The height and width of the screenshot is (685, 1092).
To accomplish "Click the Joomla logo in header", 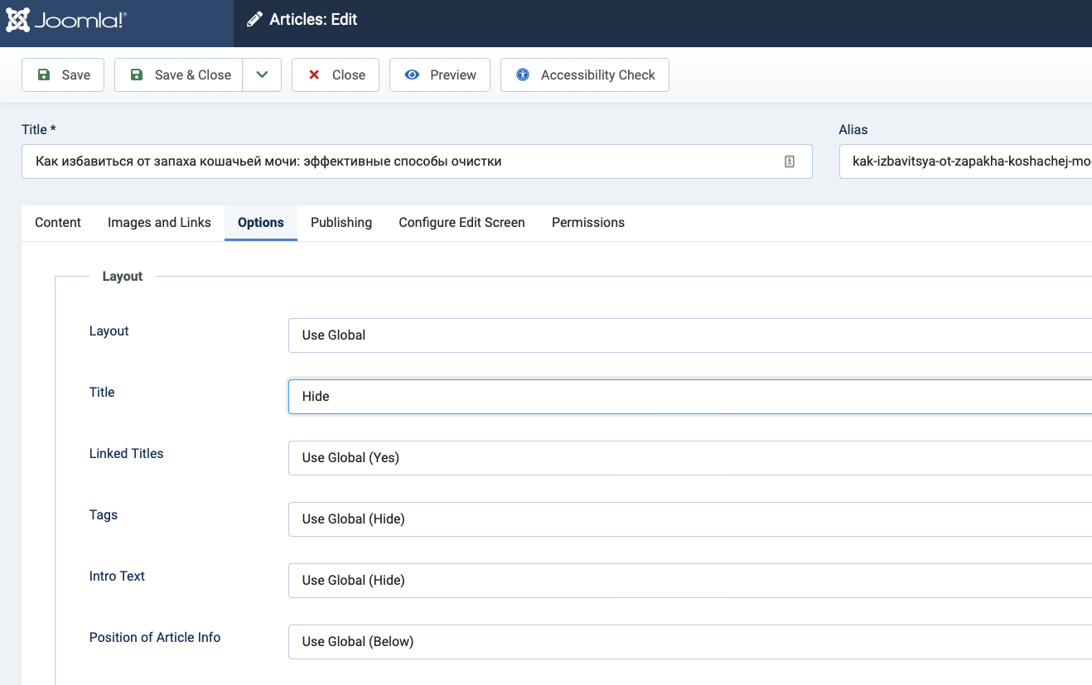I will [66, 20].
